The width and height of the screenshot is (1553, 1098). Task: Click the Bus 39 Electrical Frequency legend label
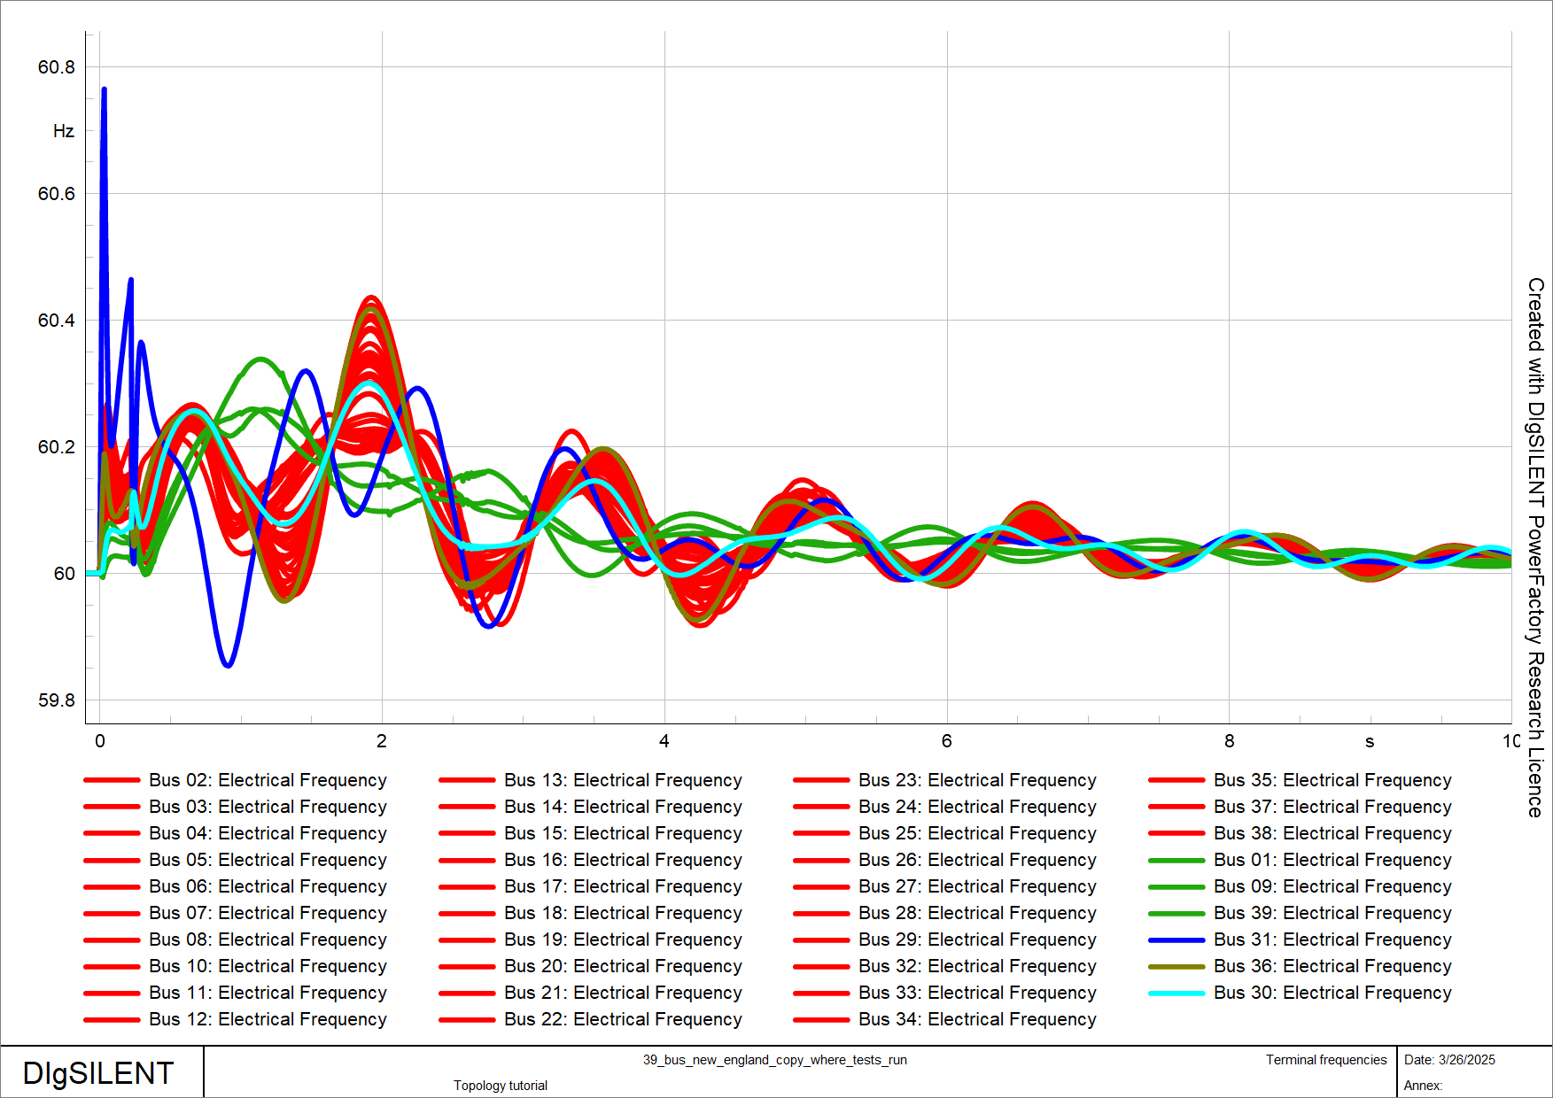pyautogui.click(x=1332, y=913)
